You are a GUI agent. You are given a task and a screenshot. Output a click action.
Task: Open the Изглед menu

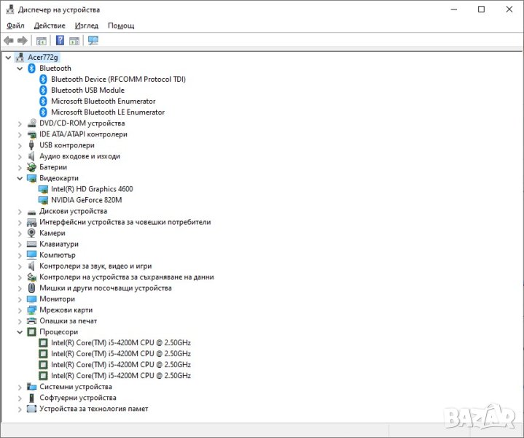86,26
